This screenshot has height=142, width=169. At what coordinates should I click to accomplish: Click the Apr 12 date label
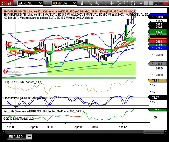(123, 127)
